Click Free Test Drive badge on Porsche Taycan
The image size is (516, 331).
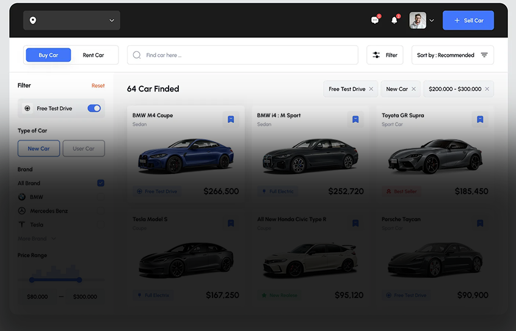click(x=407, y=295)
